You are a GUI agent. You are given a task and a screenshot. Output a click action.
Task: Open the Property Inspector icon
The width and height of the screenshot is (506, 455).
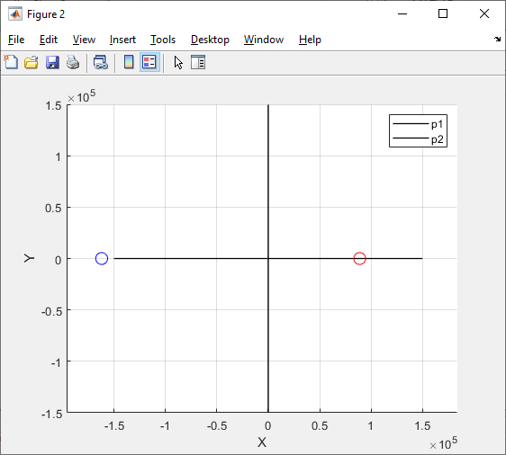pos(198,62)
